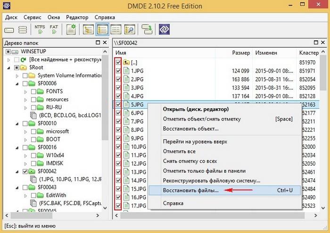Close the \\$F00042 file panel

[x=323, y=43]
